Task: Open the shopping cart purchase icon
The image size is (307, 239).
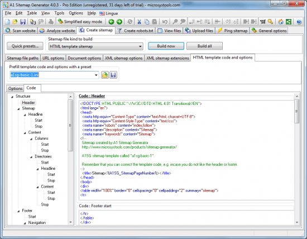Action: pyautogui.click(x=262, y=22)
